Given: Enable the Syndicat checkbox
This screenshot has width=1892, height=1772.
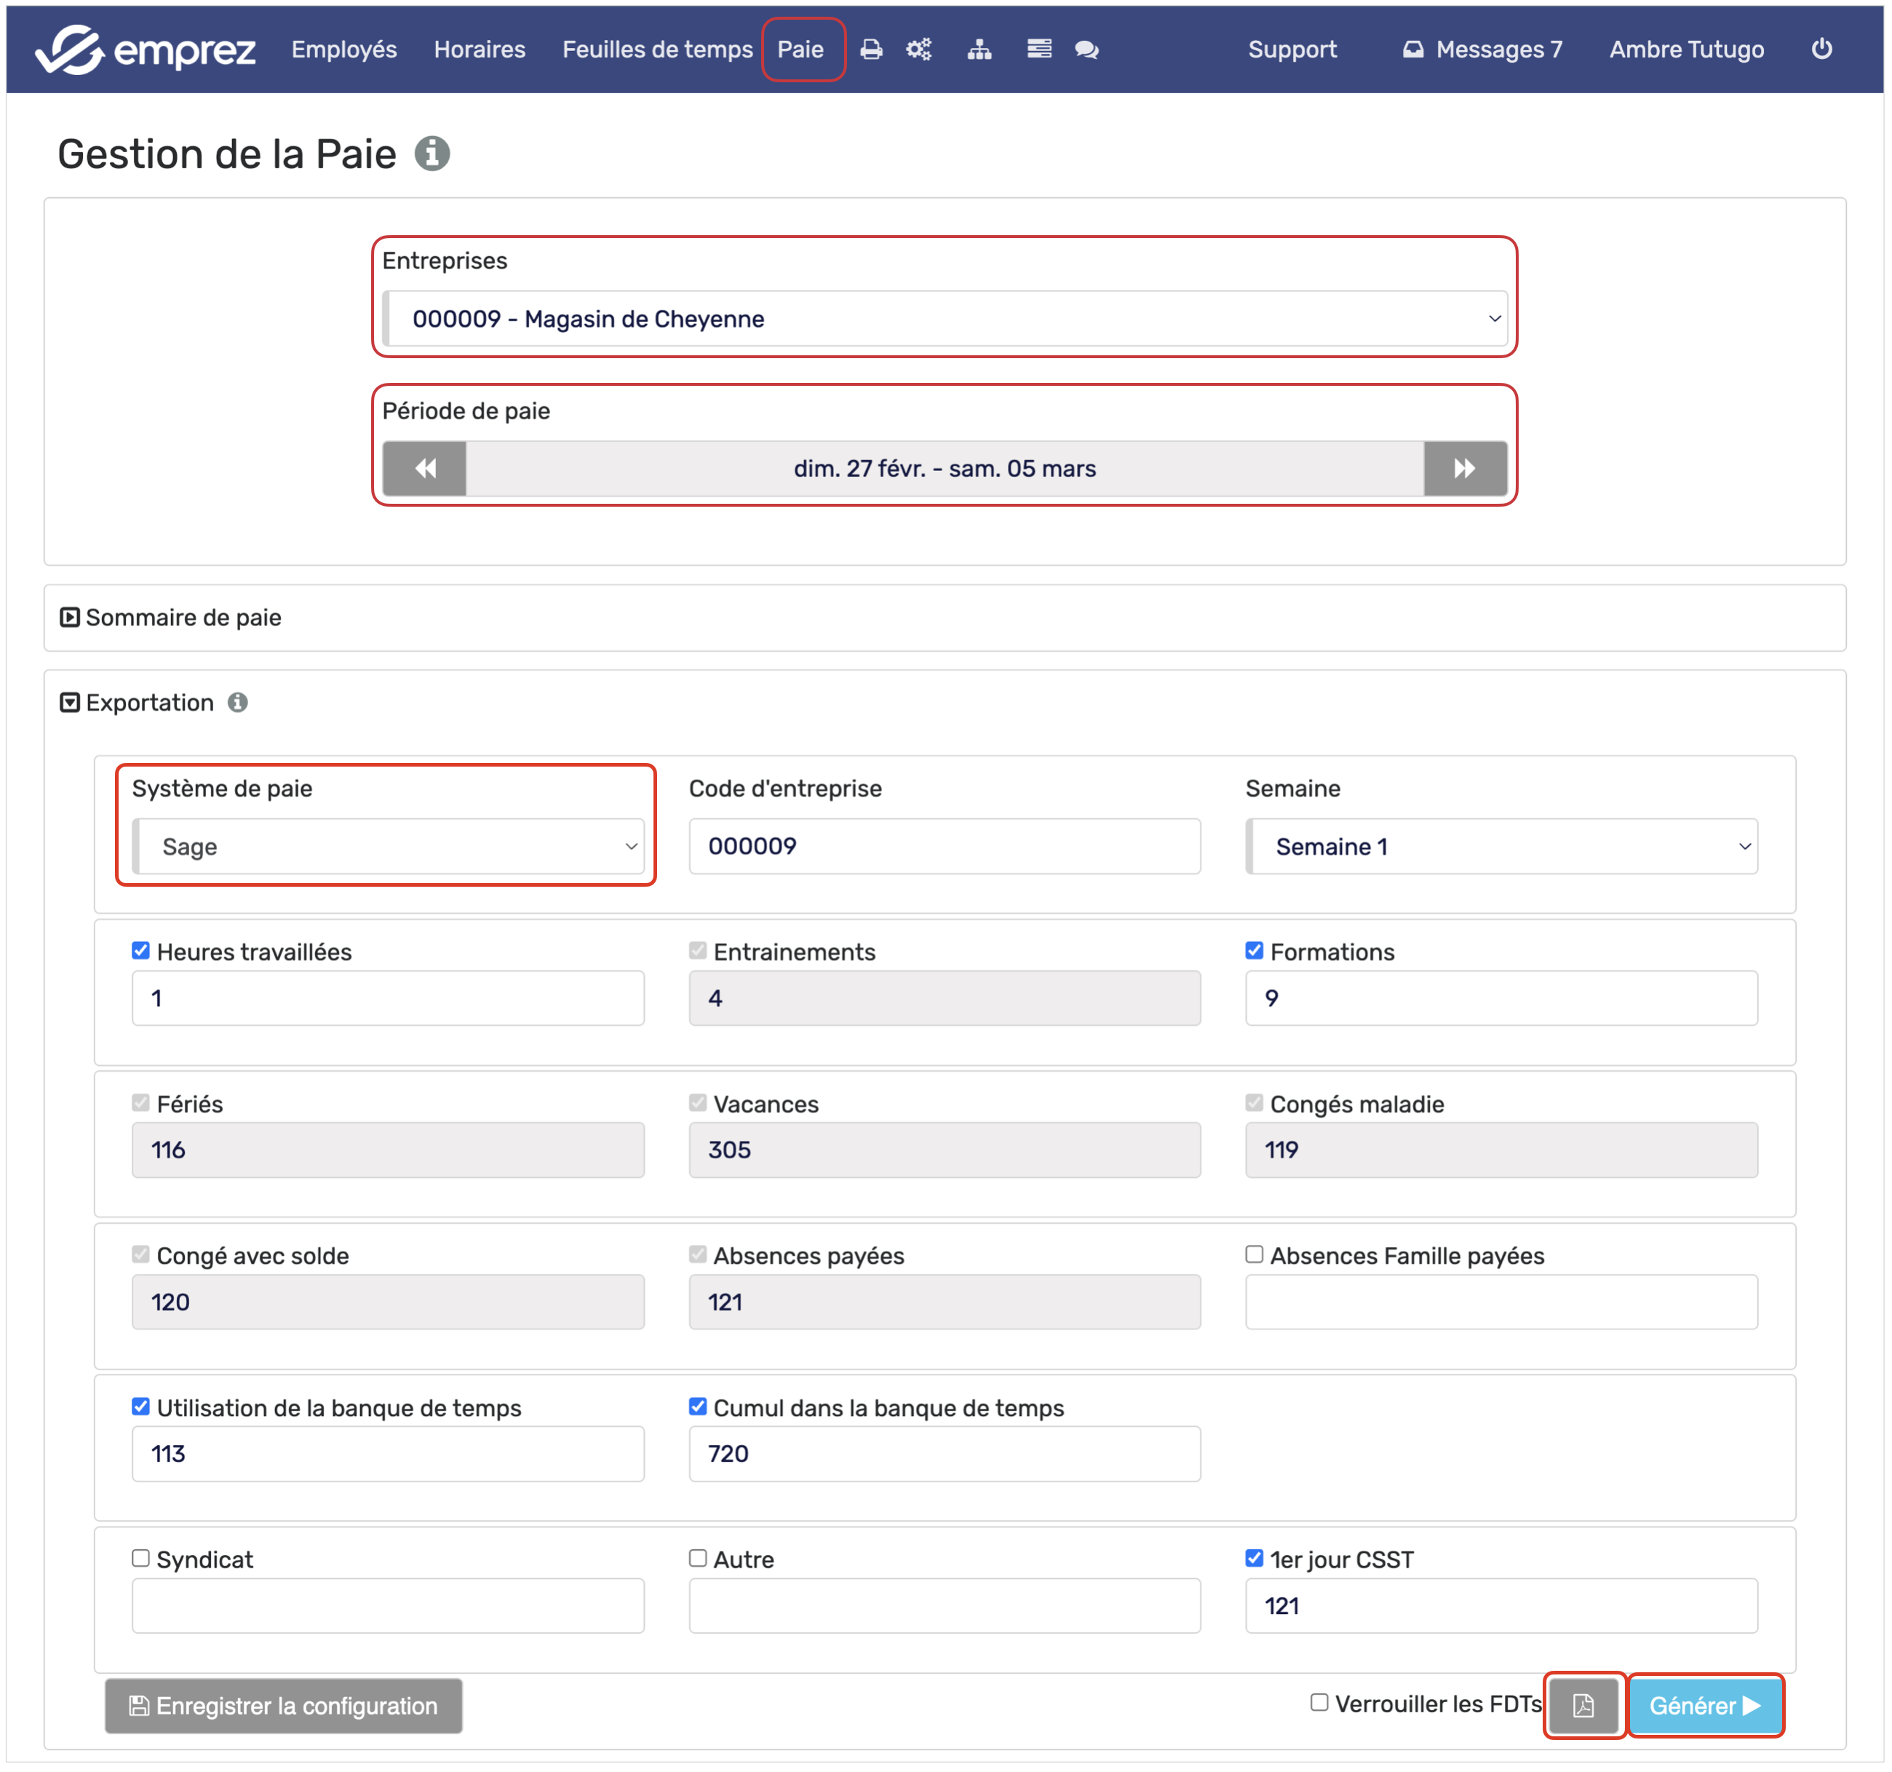Looking at the screenshot, I should point(141,1559).
